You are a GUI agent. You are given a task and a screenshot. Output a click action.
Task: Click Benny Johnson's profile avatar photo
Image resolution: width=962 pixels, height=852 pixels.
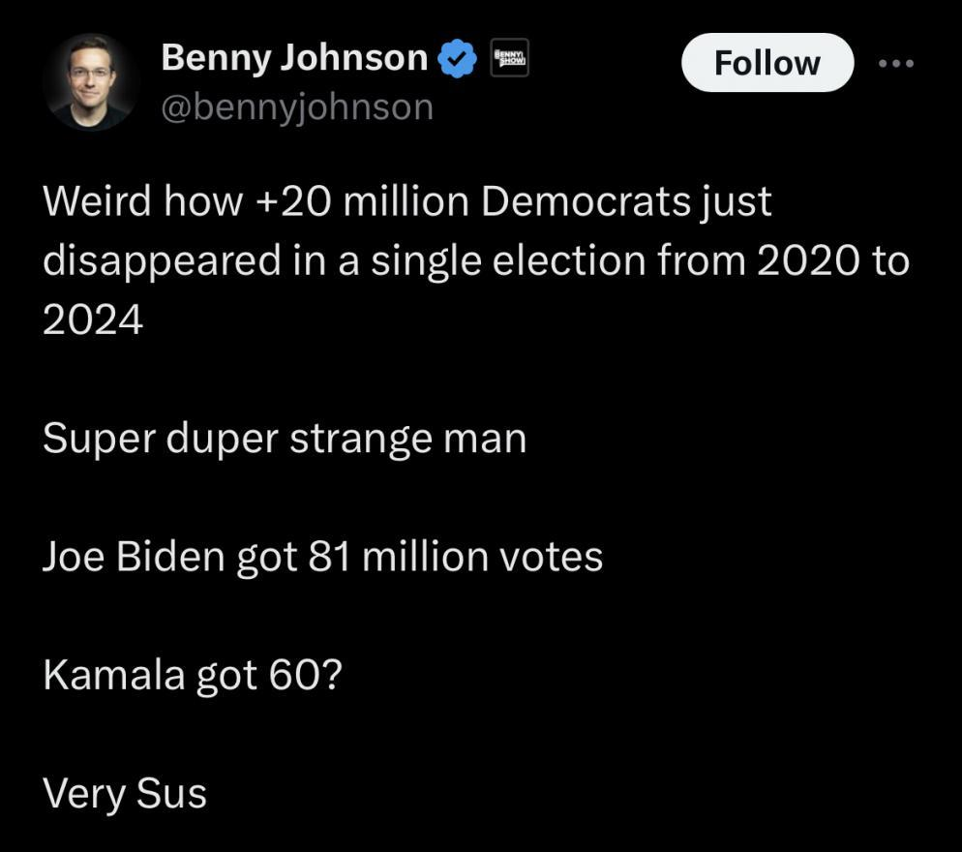click(90, 81)
